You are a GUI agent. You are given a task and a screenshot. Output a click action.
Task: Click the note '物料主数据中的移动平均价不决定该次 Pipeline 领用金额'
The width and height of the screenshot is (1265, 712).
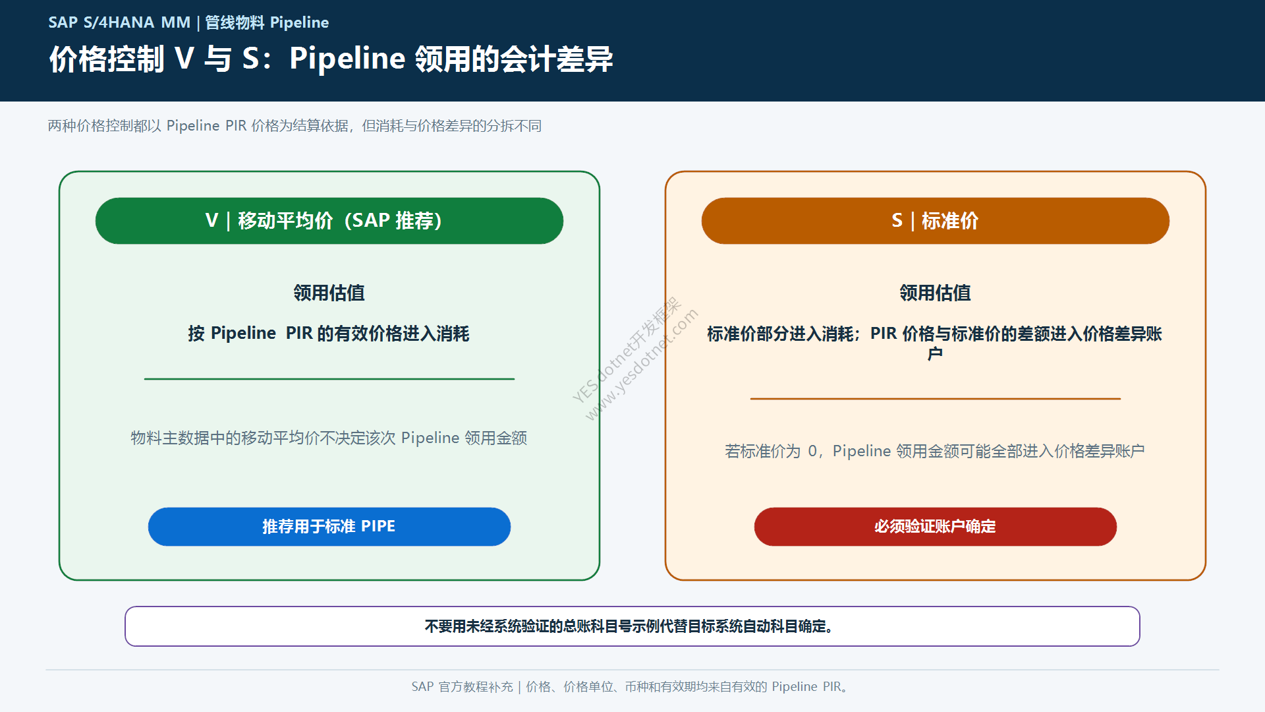pos(329,438)
